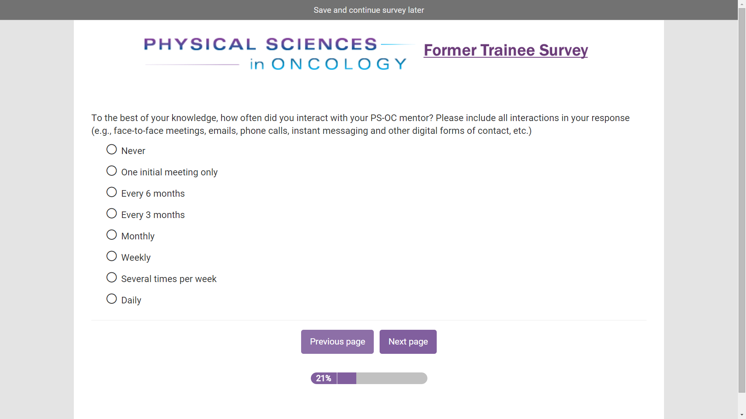Click the 21% progress bar
746x419 pixels.
pyautogui.click(x=369, y=378)
